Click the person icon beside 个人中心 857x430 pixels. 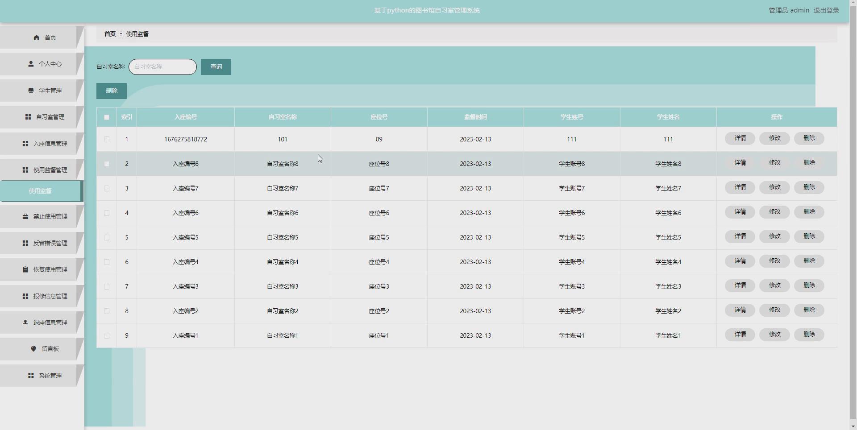pos(31,64)
